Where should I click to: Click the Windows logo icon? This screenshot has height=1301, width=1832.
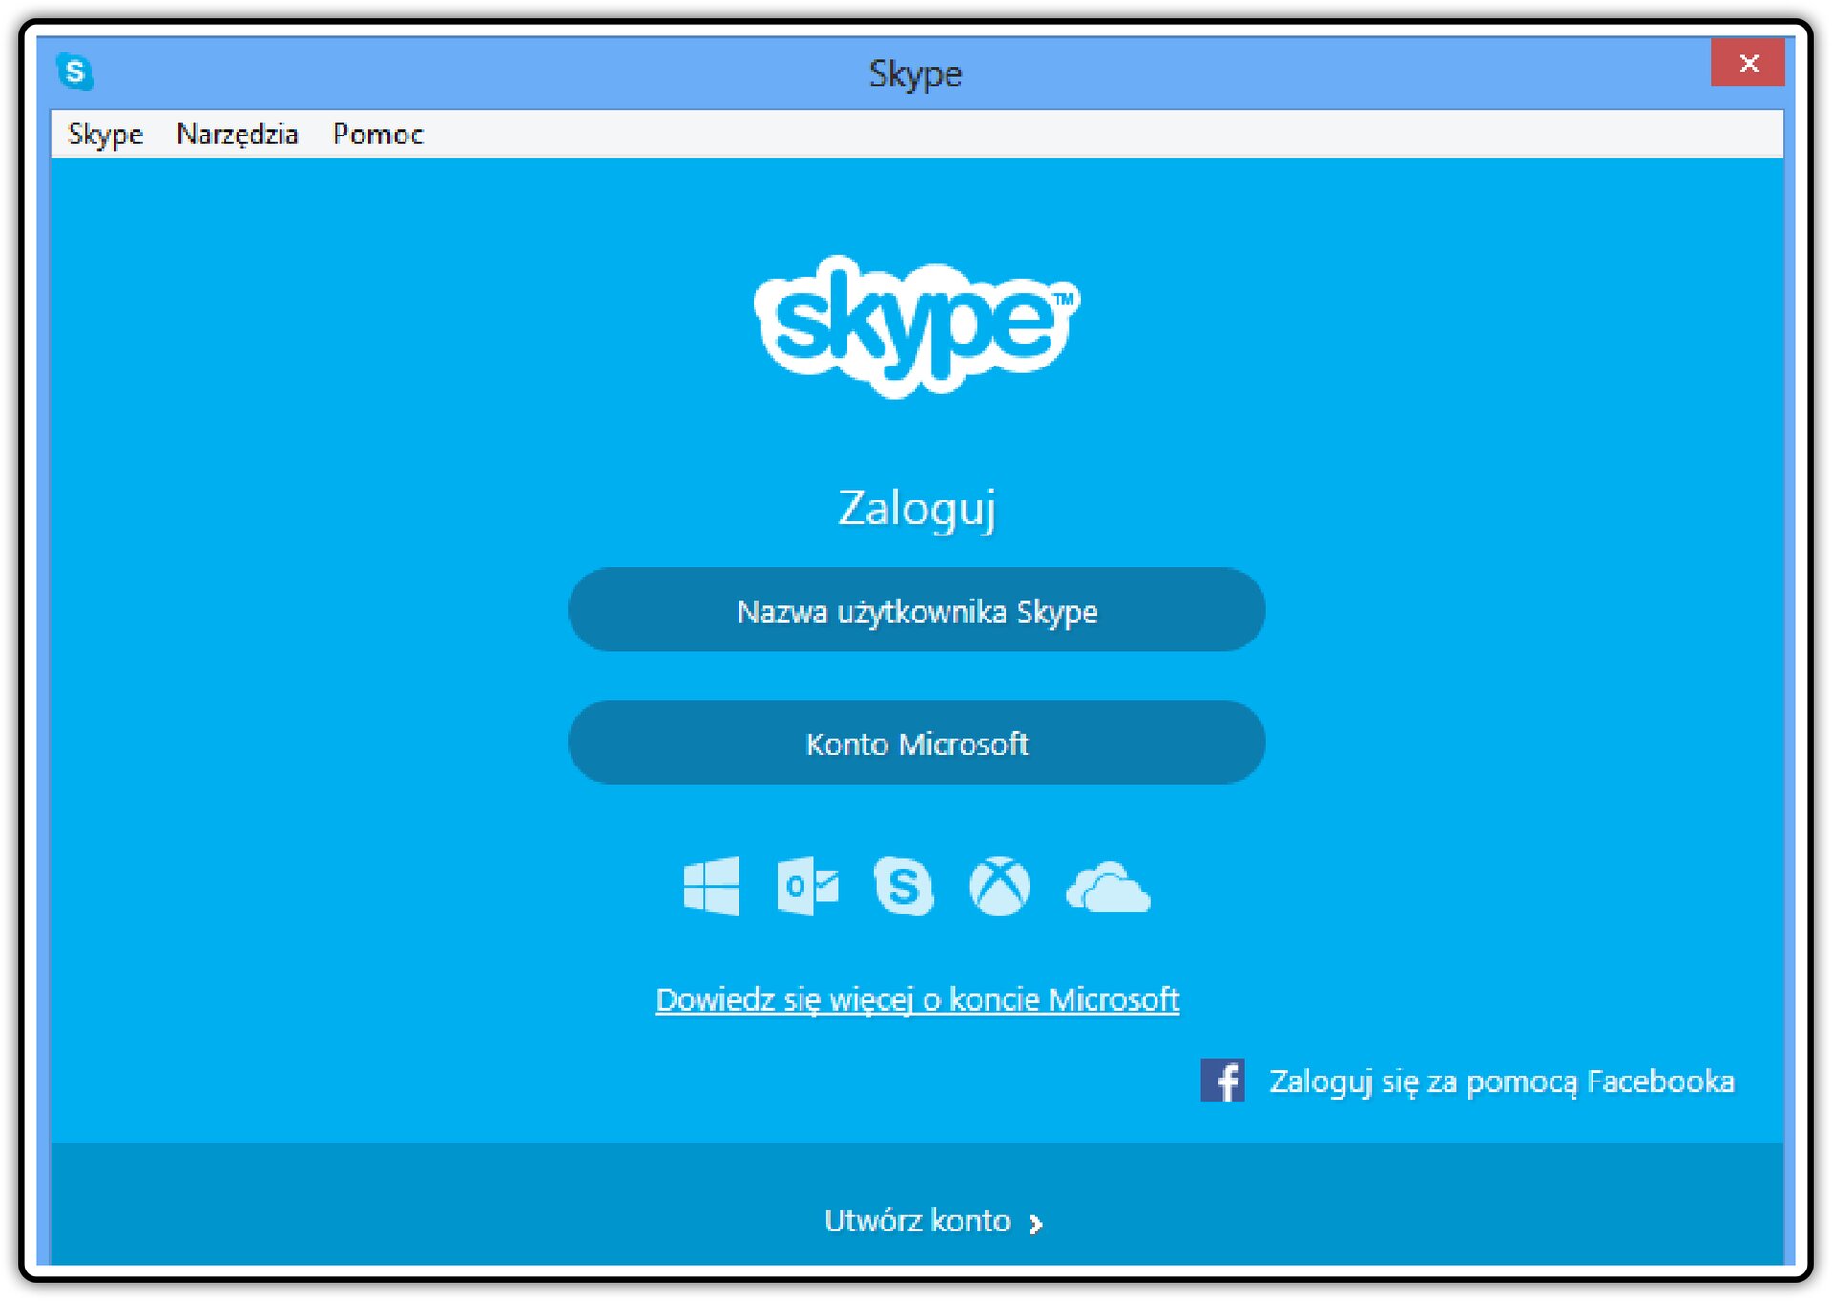pyautogui.click(x=712, y=887)
